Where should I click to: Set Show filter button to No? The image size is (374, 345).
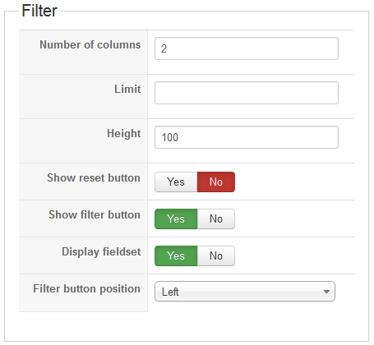(216, 218)
